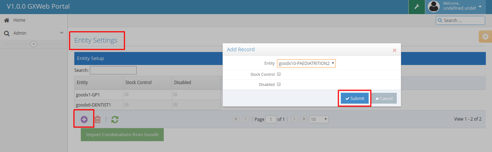Screen dimensions: 492x152
Task: Tick the Disabled checkbox in dialog
Action: [279, 84]
